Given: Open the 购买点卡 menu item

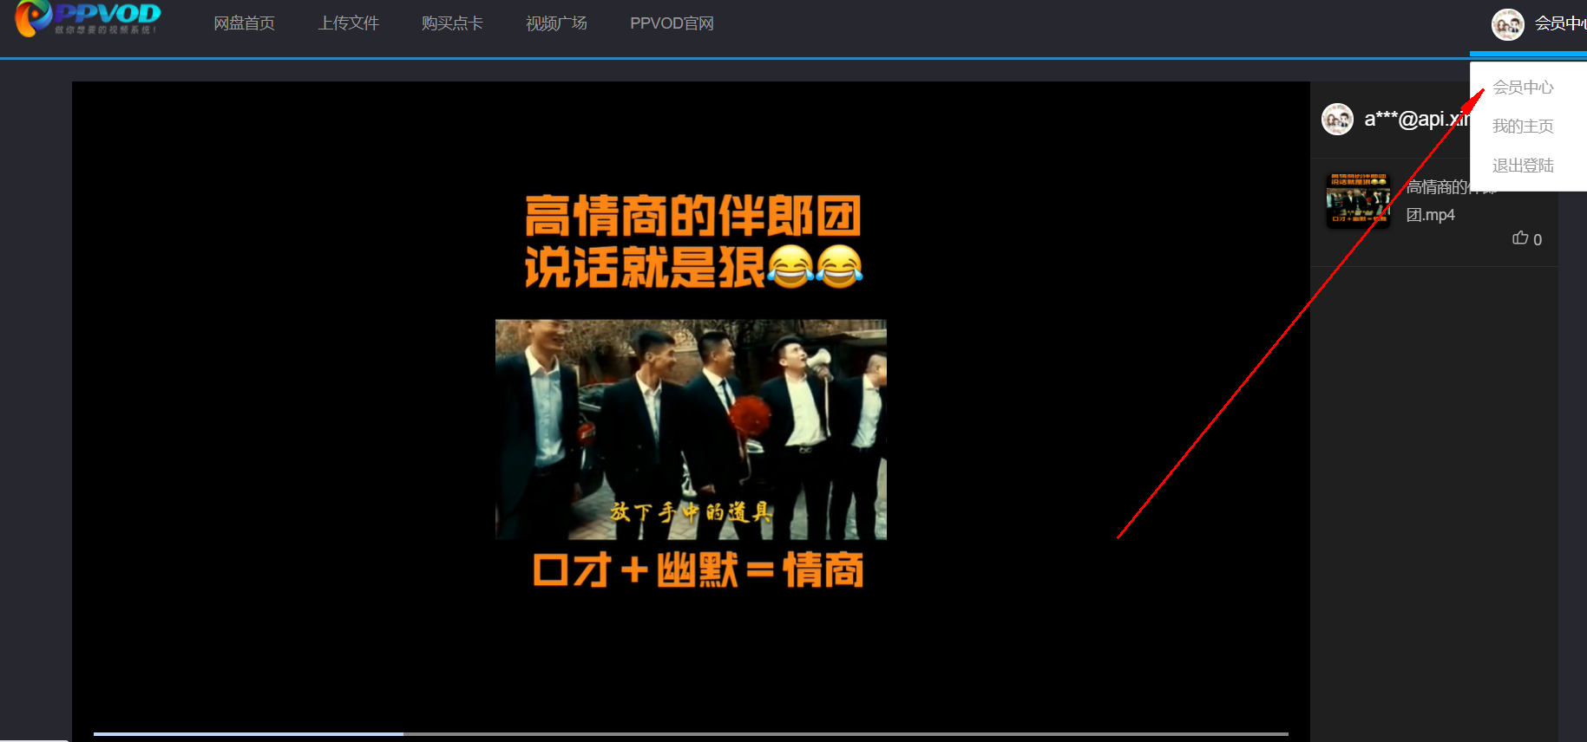Looking at the screenshot, I should [452, 23].
